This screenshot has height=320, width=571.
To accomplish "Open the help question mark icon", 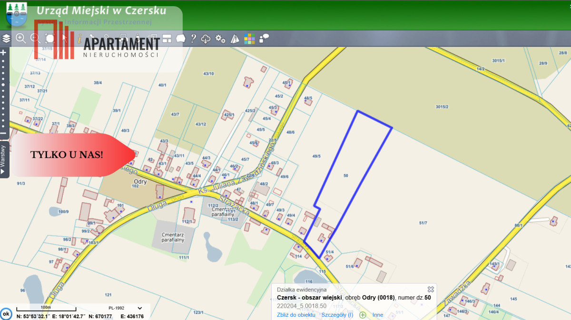I will (x=193, y=38).
